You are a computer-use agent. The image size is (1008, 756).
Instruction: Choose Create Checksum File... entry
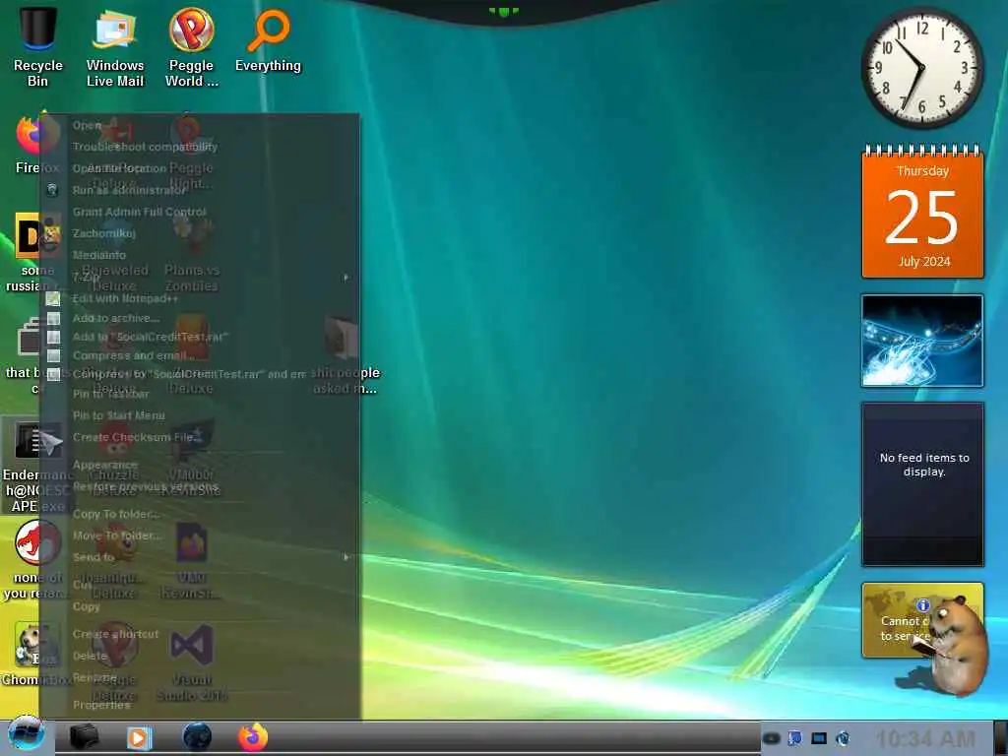199,437
